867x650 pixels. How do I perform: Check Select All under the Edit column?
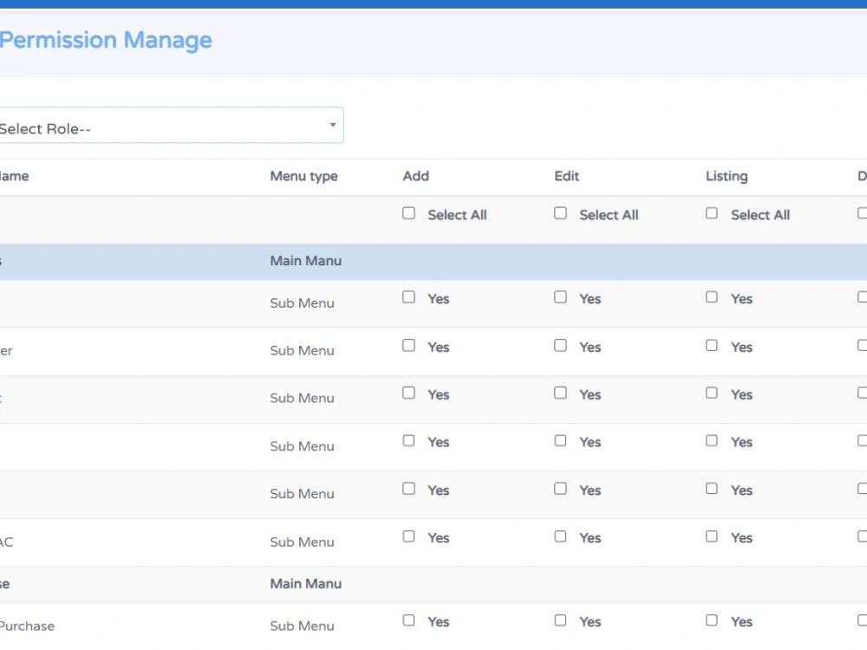[560, 213]
